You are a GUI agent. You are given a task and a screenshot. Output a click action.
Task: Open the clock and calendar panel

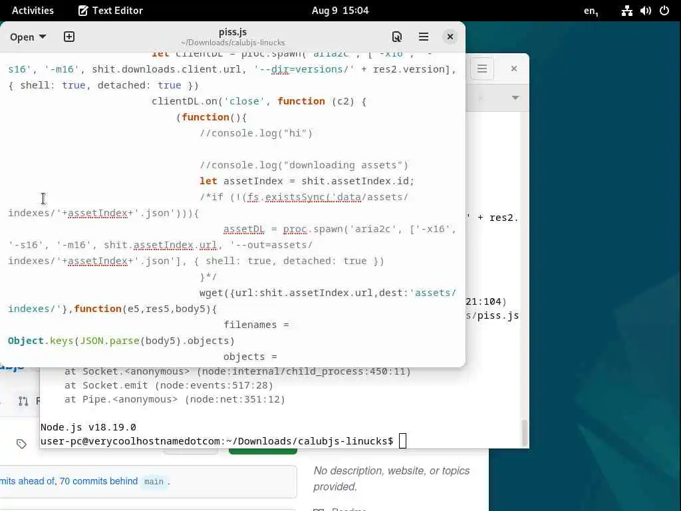point(340,11)
